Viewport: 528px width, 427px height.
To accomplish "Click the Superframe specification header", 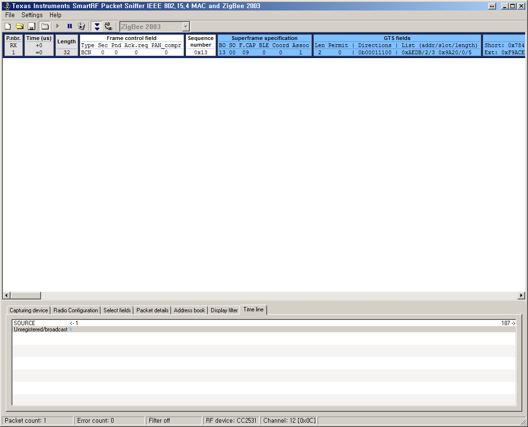I will (264, 38).
